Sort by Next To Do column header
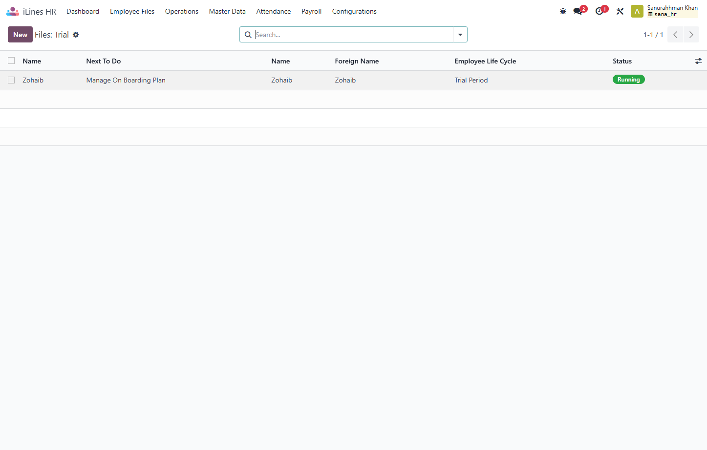Image resolution: width=707 pixels, height=450 pixels. (x=104, y=61)
